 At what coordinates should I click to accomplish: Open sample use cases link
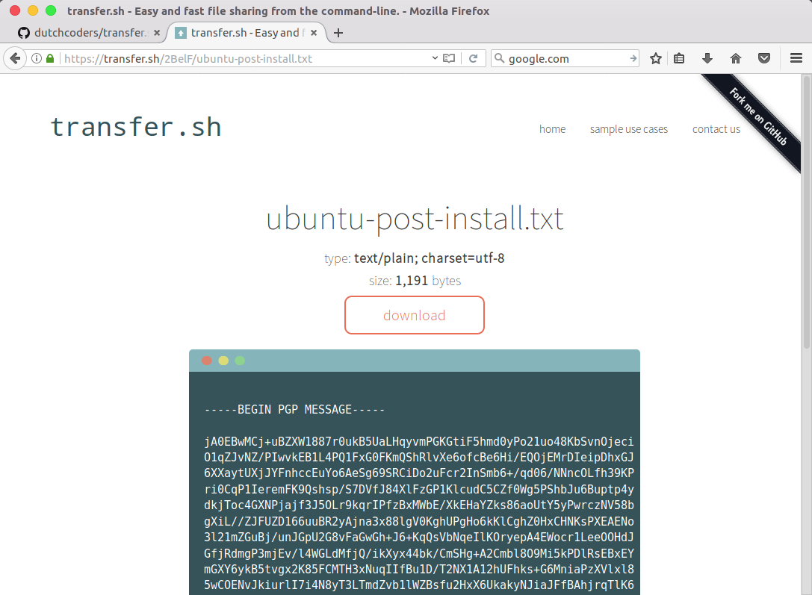(x=629, y=129)
